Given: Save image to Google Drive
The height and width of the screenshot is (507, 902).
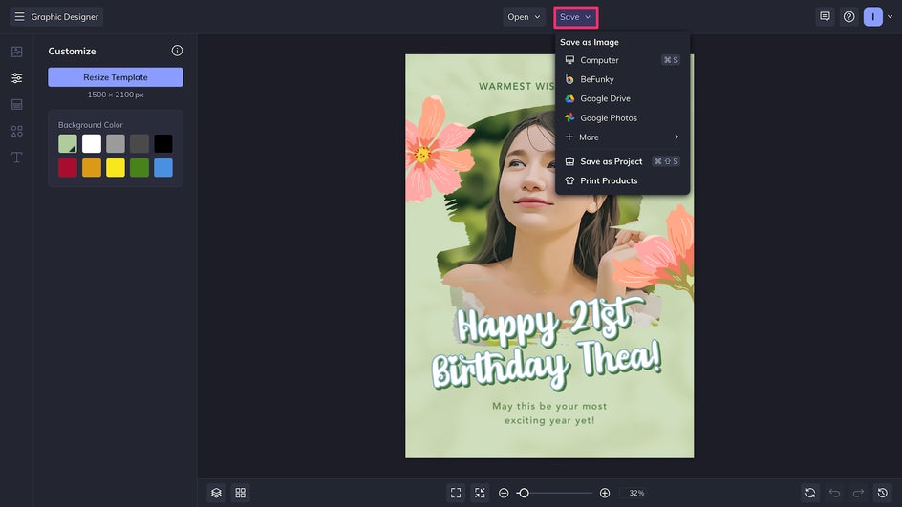Looking at the screenshot, I should pos(622,98).
